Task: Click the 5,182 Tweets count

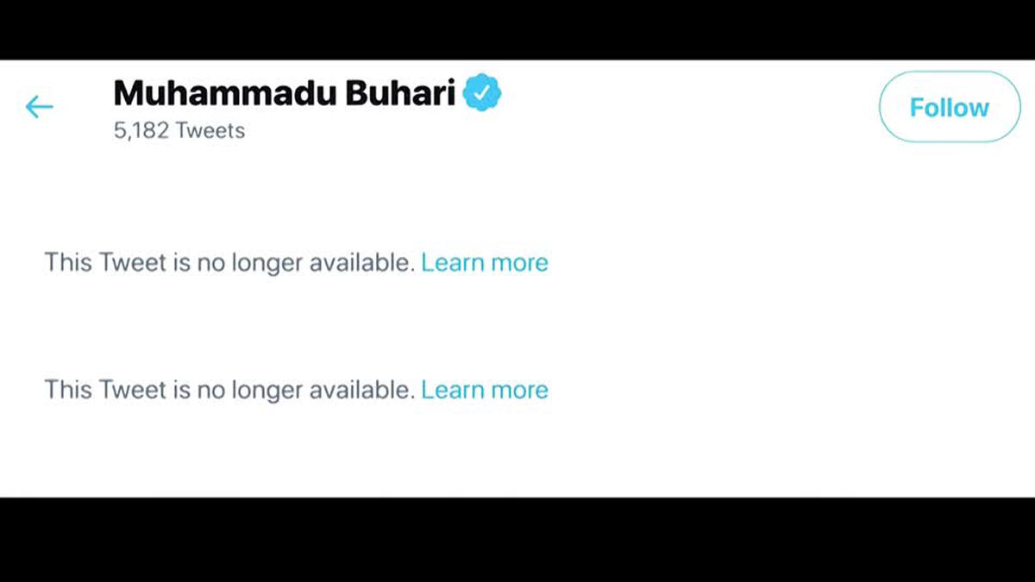Action: 179,131
